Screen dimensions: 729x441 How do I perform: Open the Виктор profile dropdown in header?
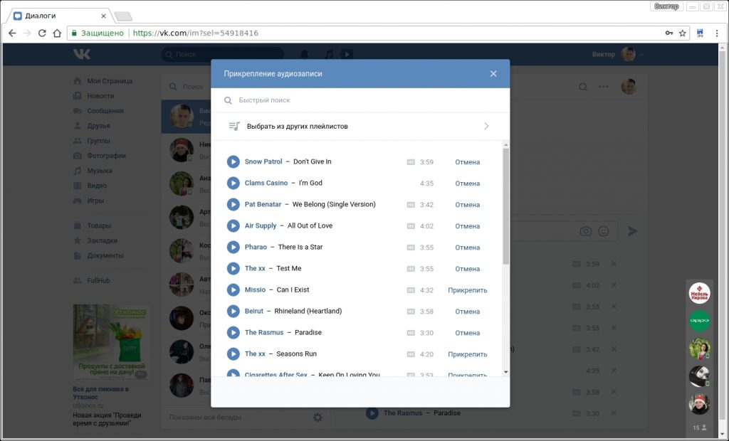[x=617, y=54]
